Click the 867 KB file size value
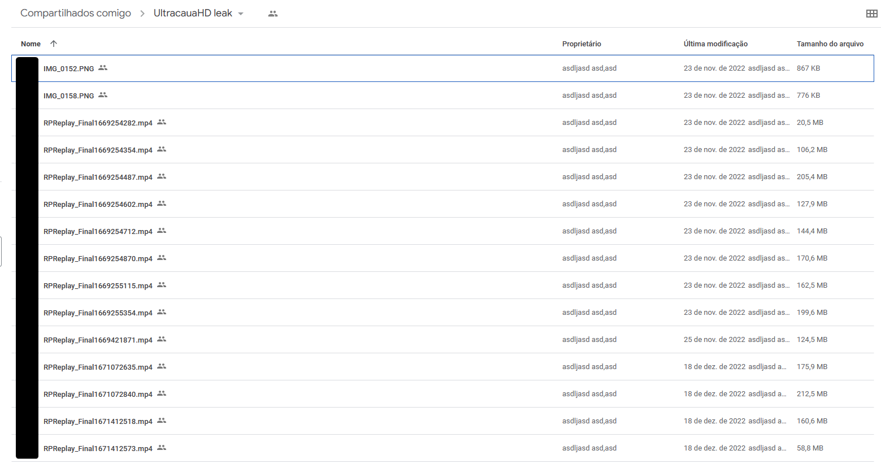 coord(808,68)
